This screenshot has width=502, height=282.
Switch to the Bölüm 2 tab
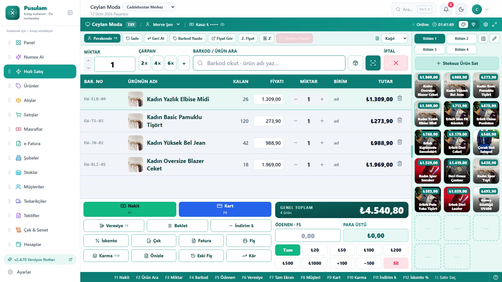point(462,39)
